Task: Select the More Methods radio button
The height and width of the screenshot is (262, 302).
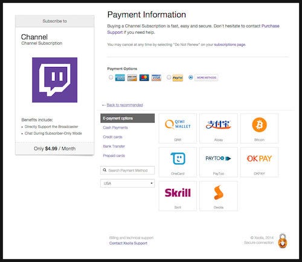Action: pos(190,77)
